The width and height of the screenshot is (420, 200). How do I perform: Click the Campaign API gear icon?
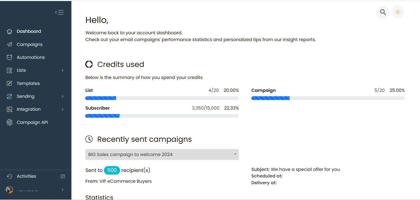pos(10,122)
